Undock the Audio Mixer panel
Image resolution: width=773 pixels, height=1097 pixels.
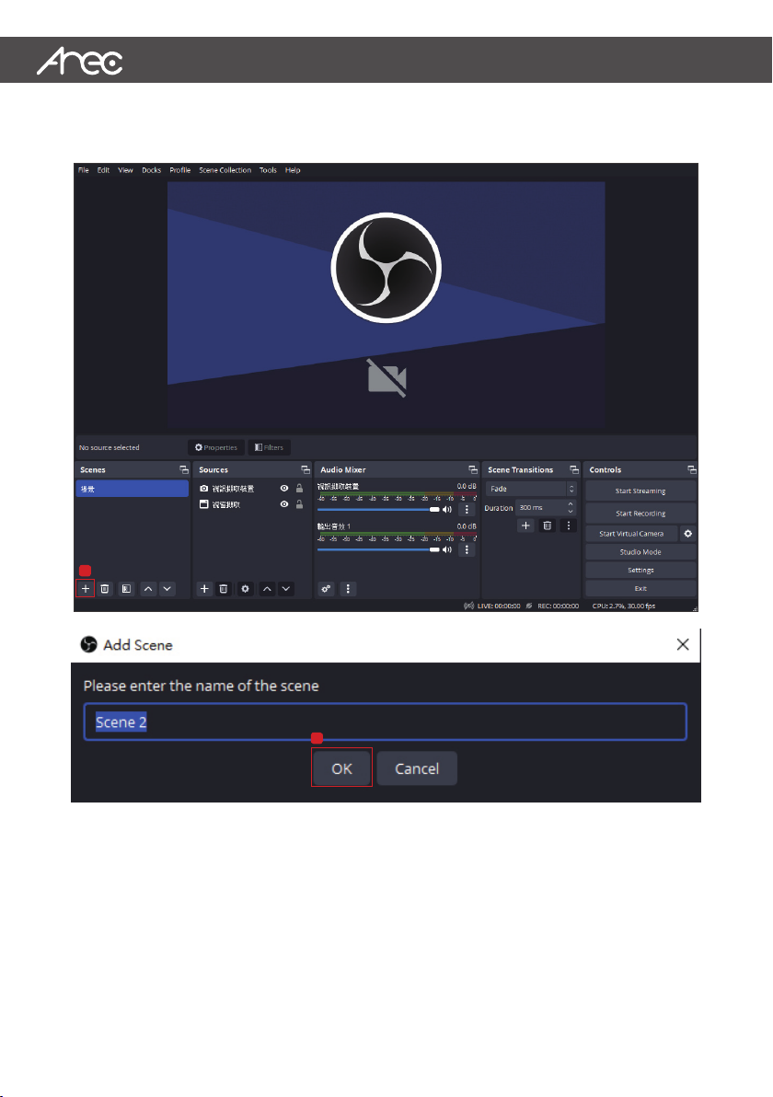tap(473, 470)
